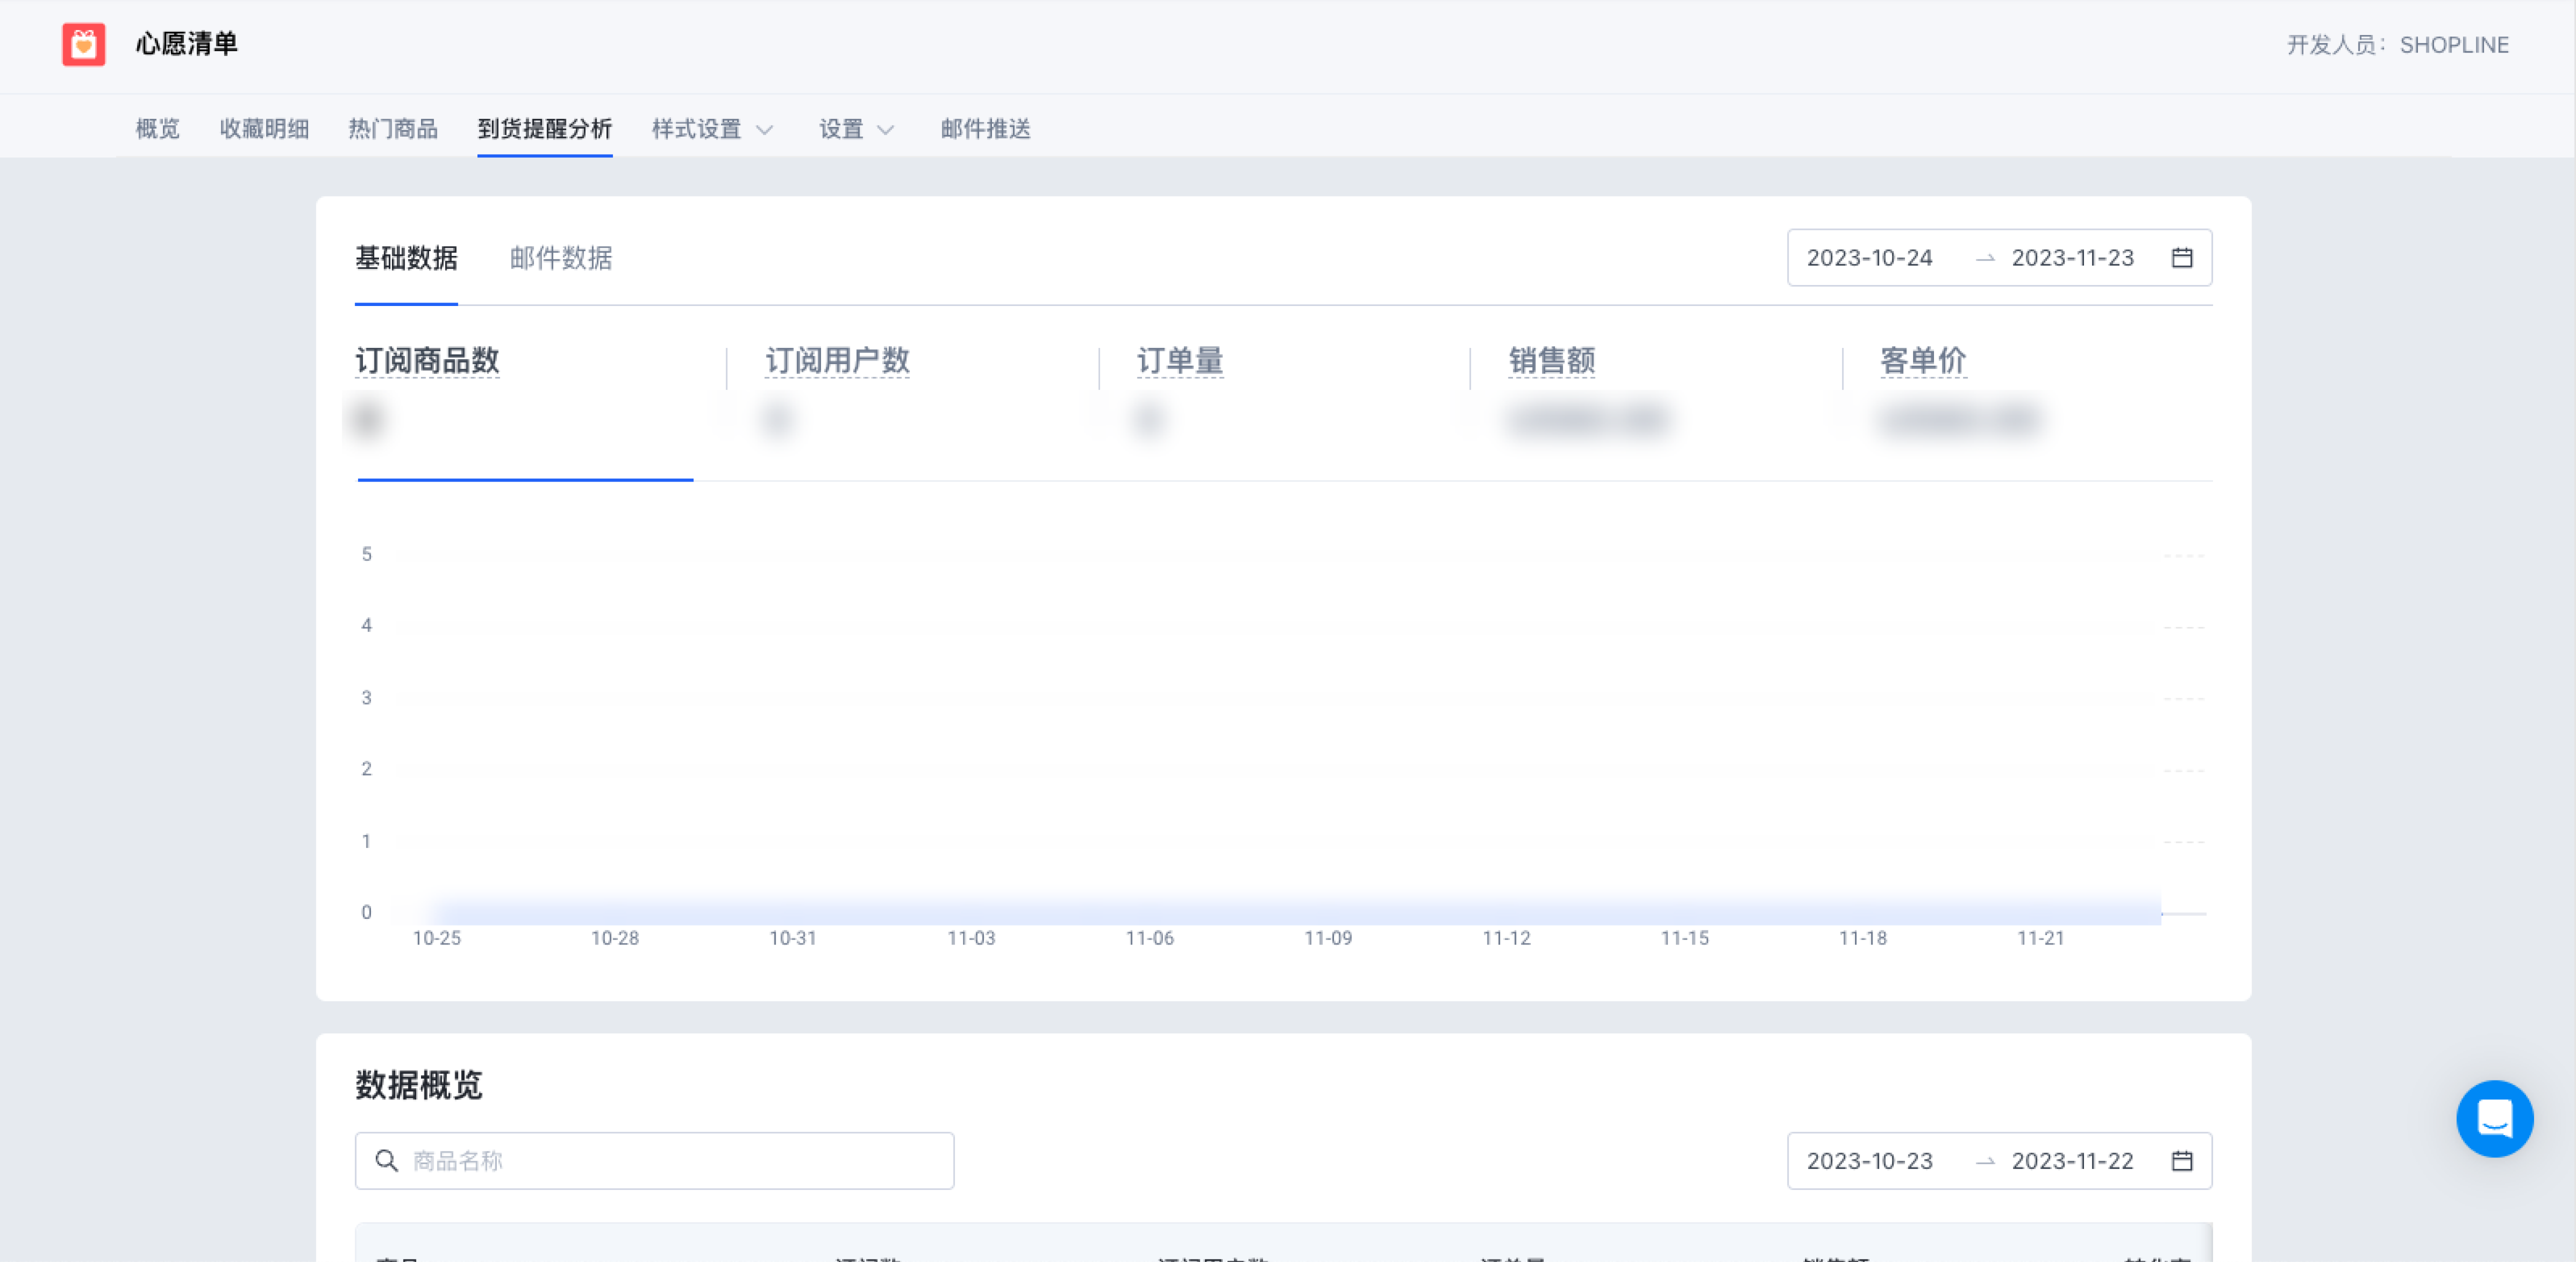This screenshot has height=1262, width=2576.
Task: Go to the 概览 tab
Action: pos(158,129)
